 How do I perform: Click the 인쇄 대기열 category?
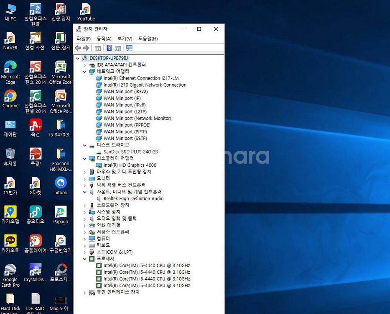(108, 225)
